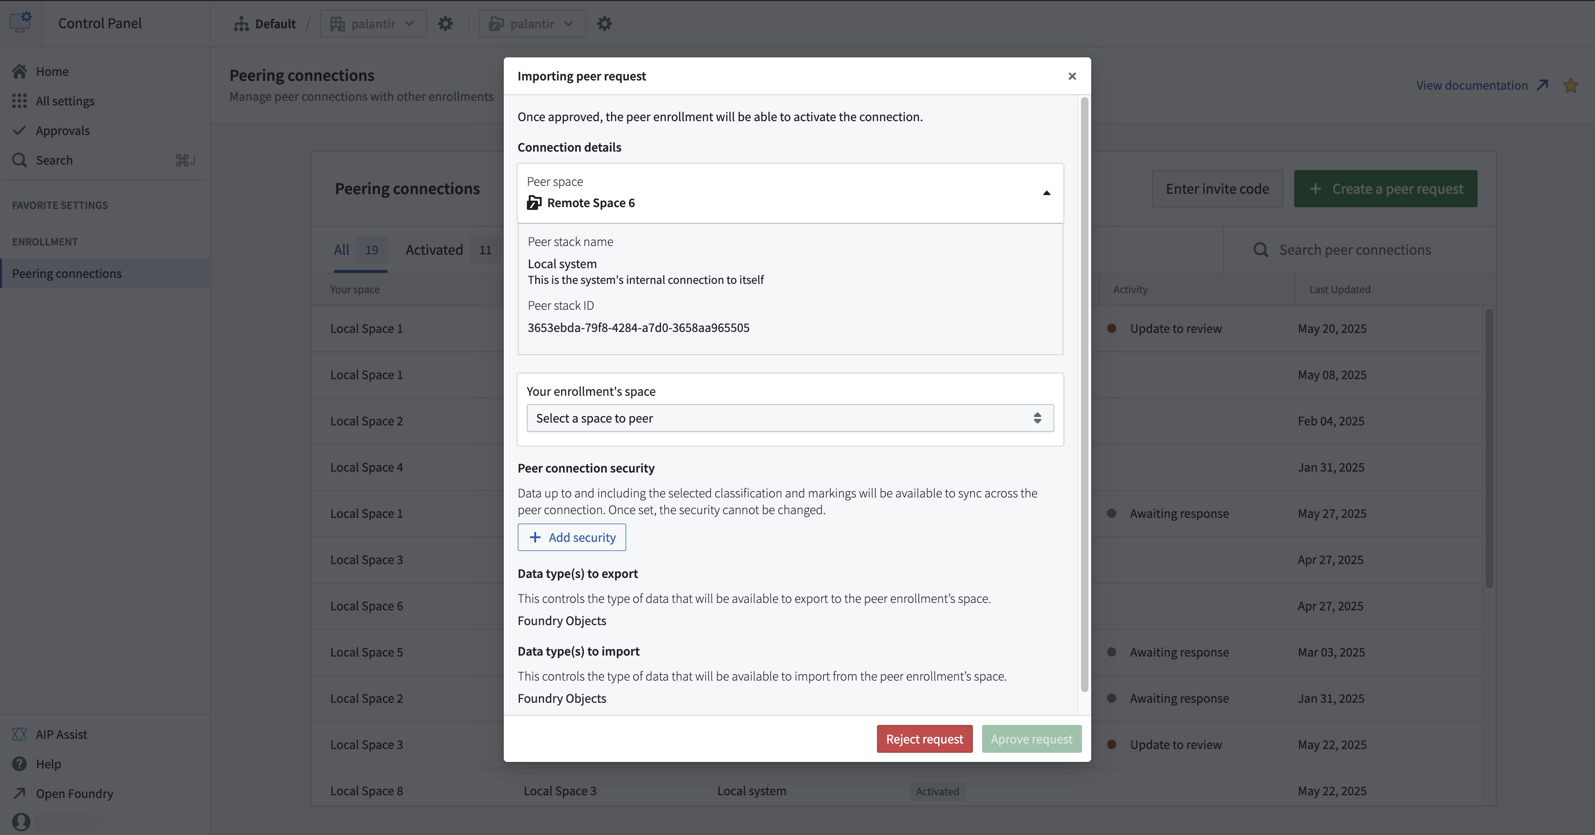Open the palantir space dropdown
The width and height of the screenshot is (1595, 835).
coord(532,24)
